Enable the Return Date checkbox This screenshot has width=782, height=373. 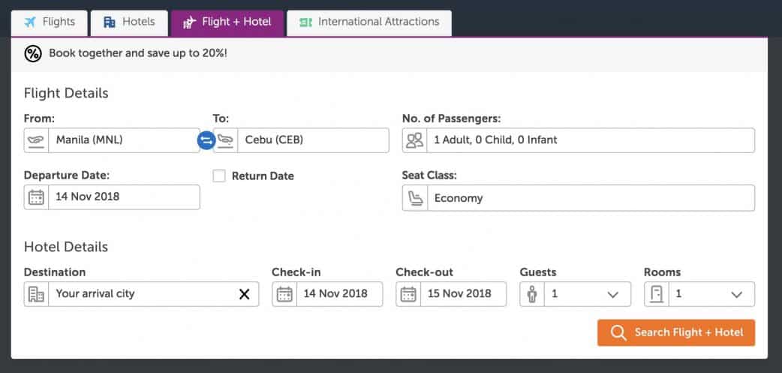(219, 176)
